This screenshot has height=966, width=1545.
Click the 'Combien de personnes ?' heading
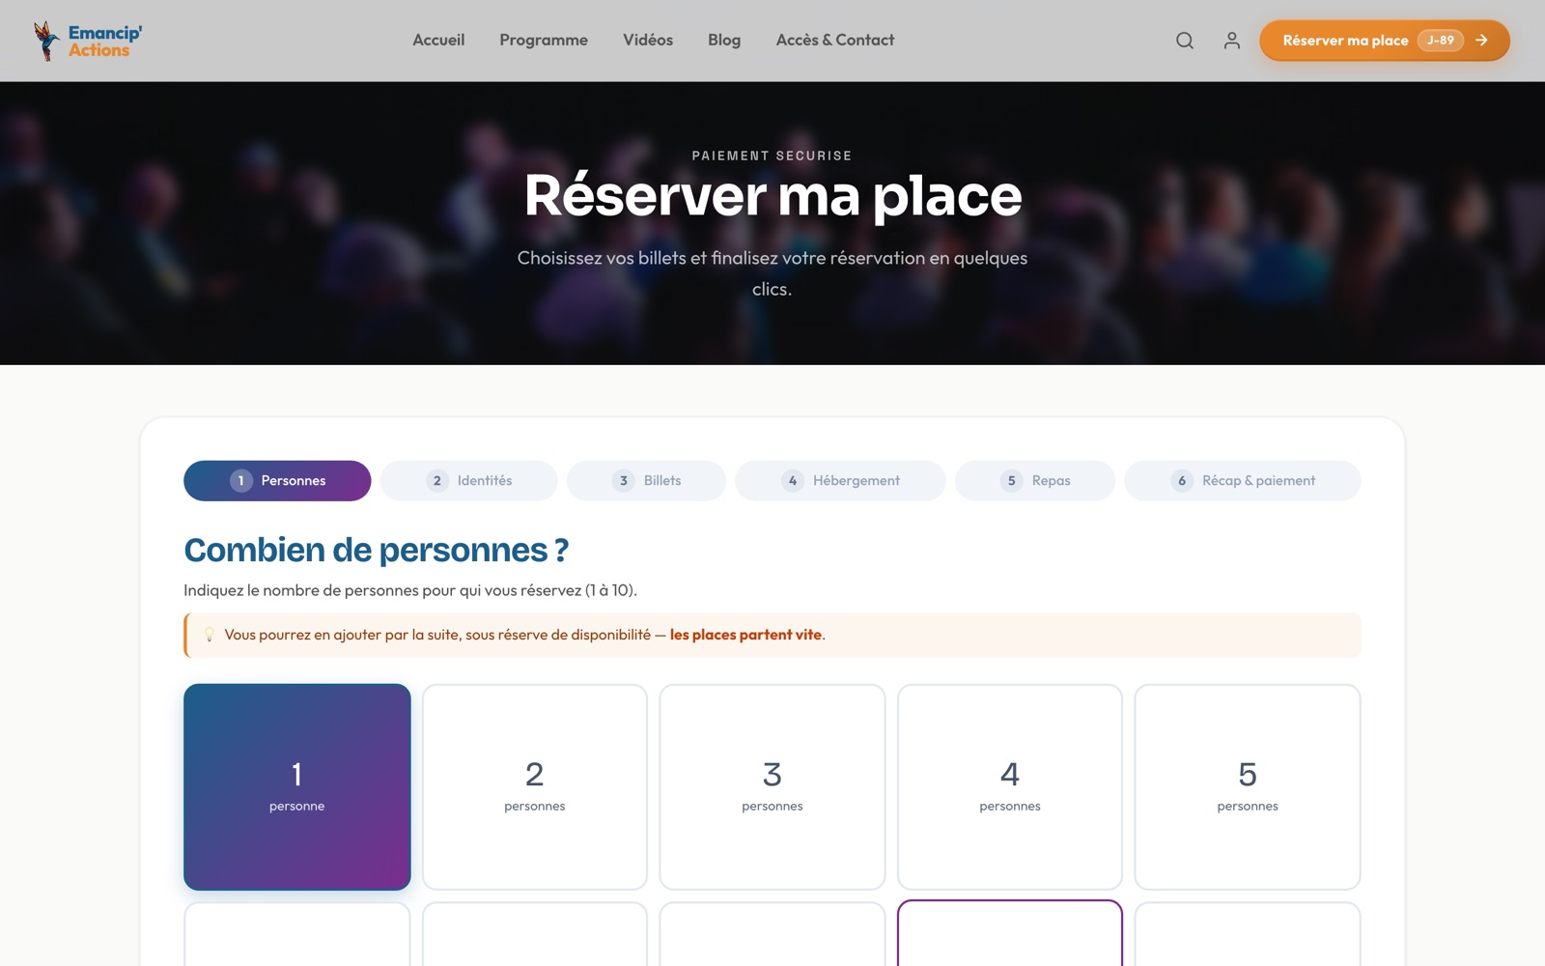(x=377, y=550)
